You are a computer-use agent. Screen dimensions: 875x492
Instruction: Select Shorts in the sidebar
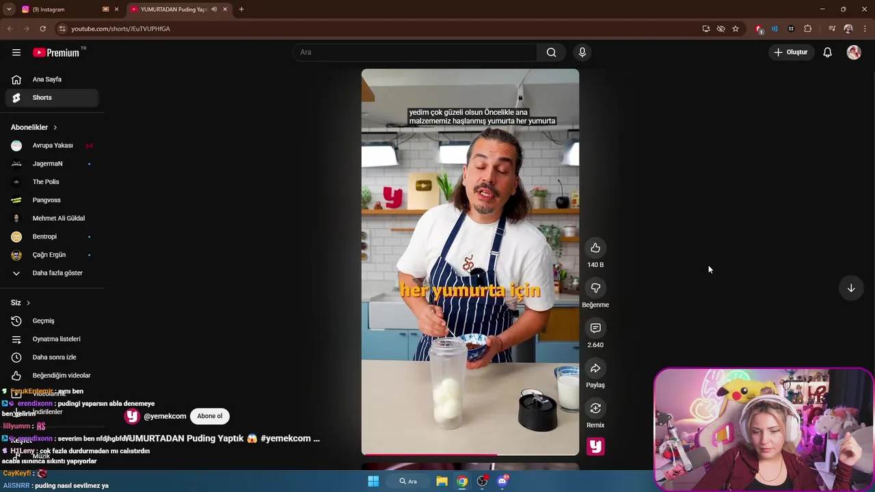[x=52, y=98]
